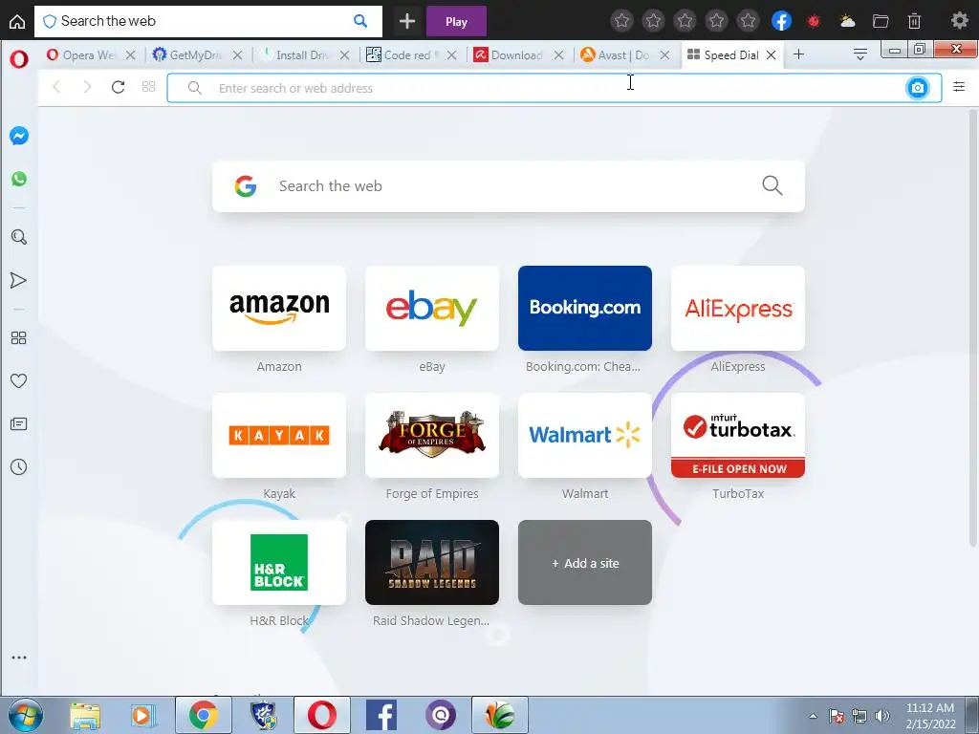
Task: Open Facebook Messenger in the sidebar
Action: click(19, 136)
